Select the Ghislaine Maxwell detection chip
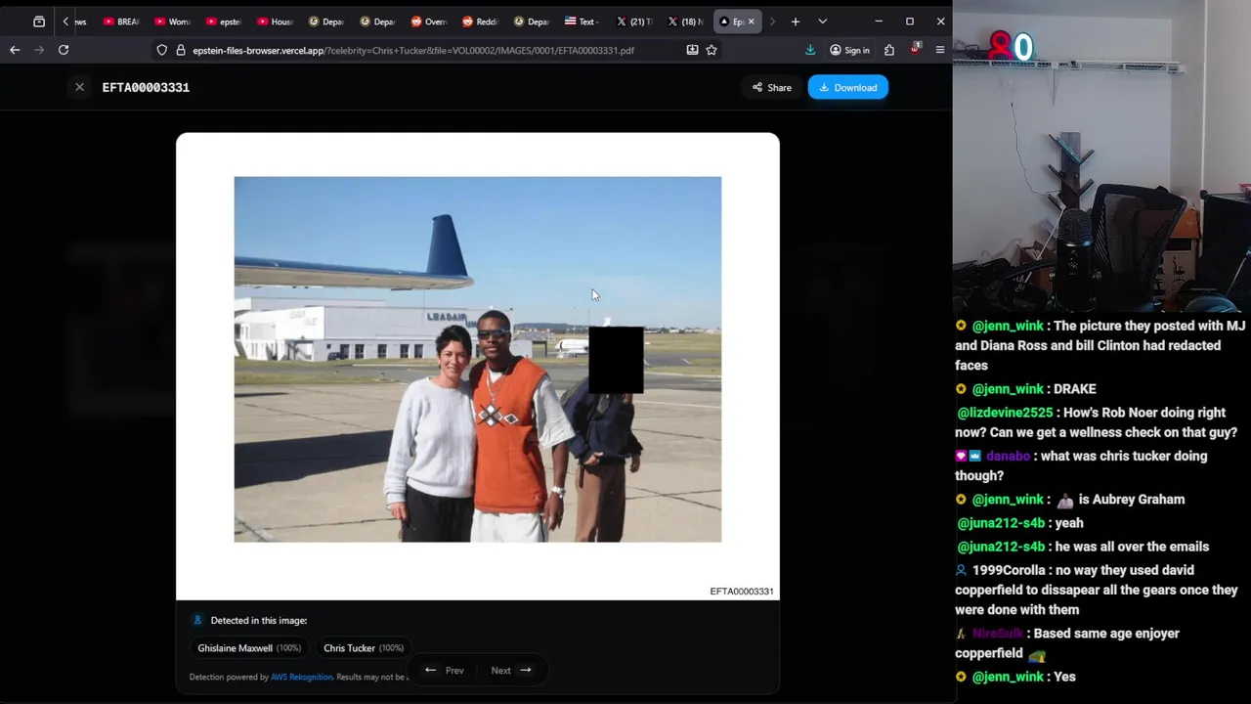This screenshot has width=1251, height=704. tap(249, 647)
